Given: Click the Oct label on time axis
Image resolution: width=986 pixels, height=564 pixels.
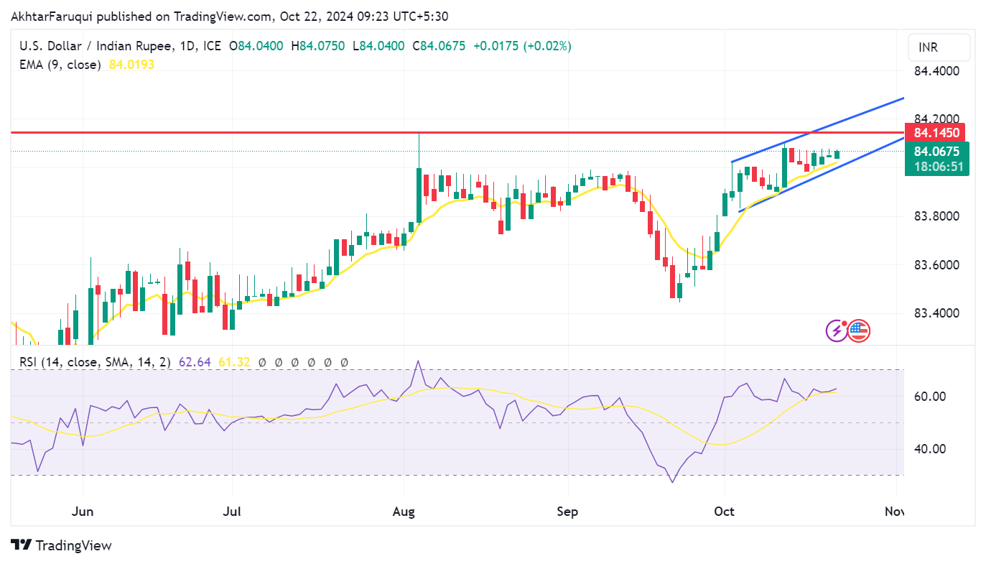Looking at the screenshot, I should [725, 512].
